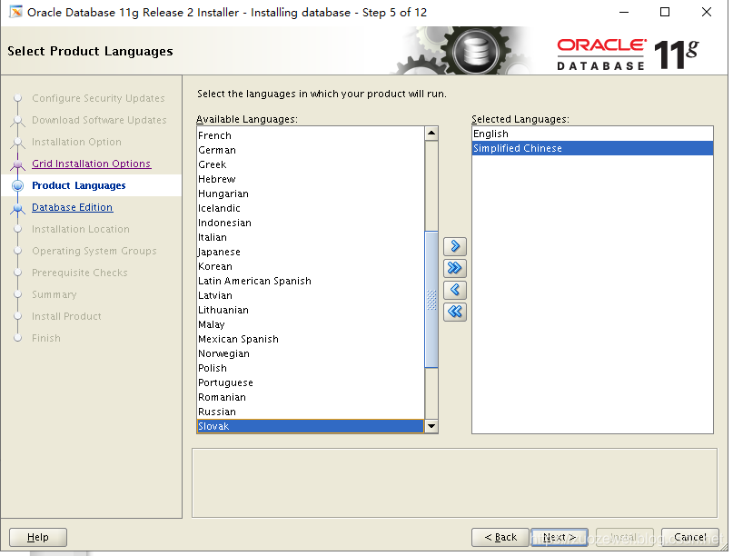Proceed with the Next button
This screenshot has width=733, height=556.
click(x=560, y=537)
